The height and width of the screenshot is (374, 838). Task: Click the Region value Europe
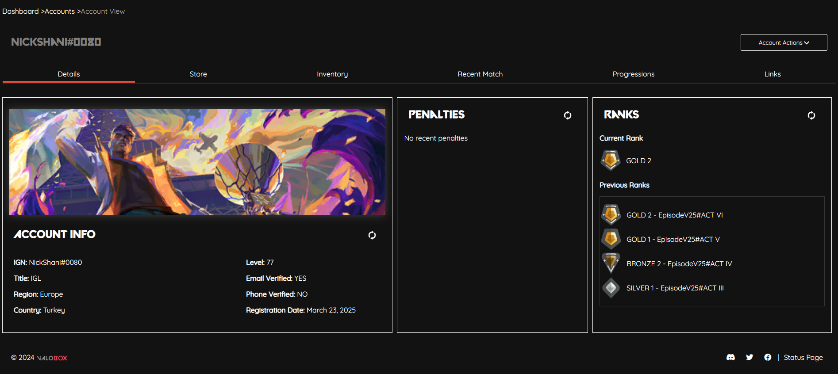pos(51,294)
